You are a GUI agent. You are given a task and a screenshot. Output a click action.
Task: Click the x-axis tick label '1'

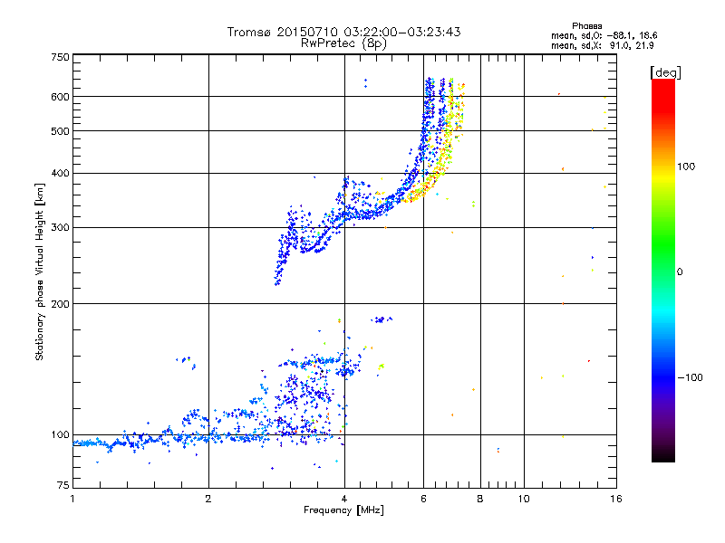point(72,499)
